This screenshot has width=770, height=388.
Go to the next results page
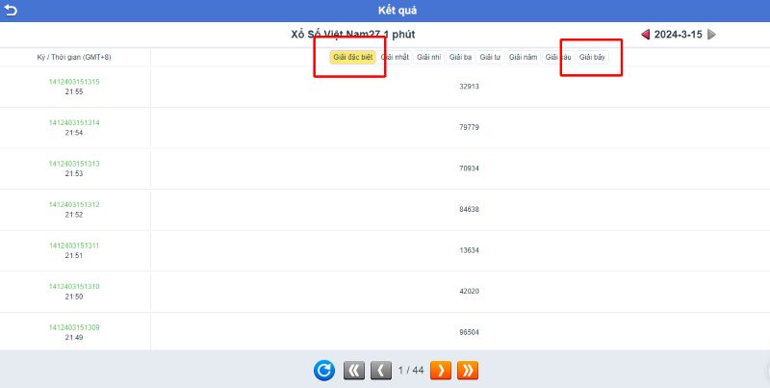[x=440, y=370]
